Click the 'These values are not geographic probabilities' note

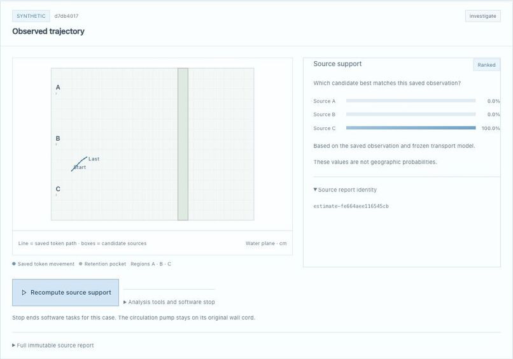[376, 162]
